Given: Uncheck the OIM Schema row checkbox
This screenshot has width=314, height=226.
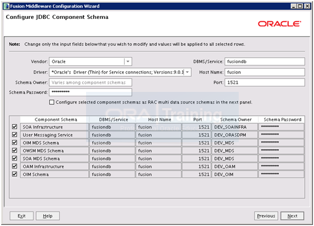Looking at the screenshot, I should (15, 174).
